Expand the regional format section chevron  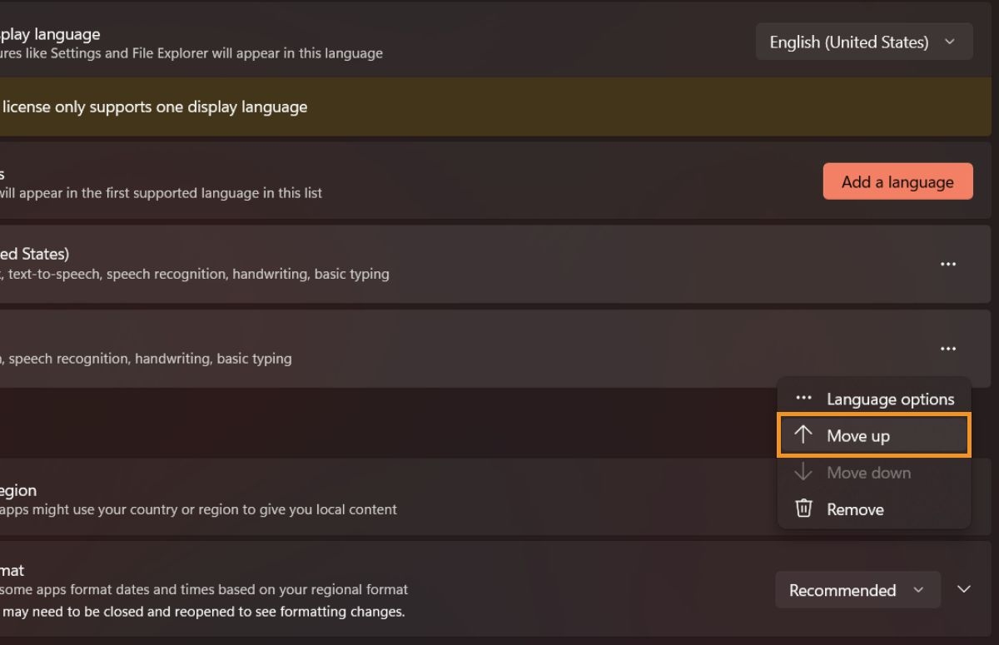coord(964,588)
